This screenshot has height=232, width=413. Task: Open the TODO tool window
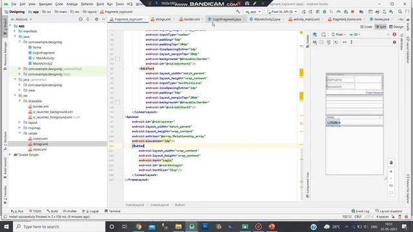[x=35, y=211]
